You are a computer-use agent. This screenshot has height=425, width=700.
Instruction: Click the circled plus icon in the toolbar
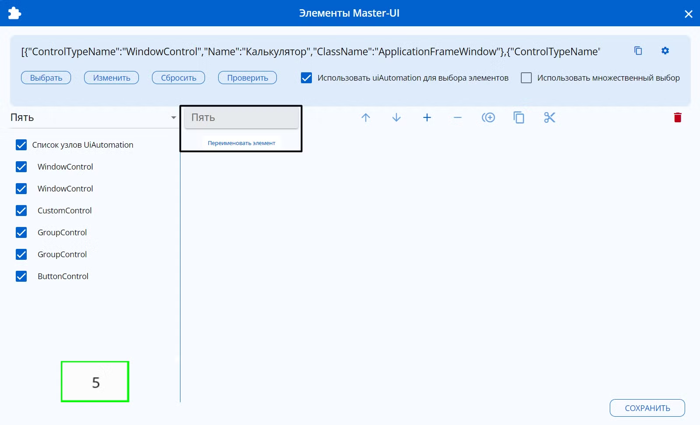(488, 117)
